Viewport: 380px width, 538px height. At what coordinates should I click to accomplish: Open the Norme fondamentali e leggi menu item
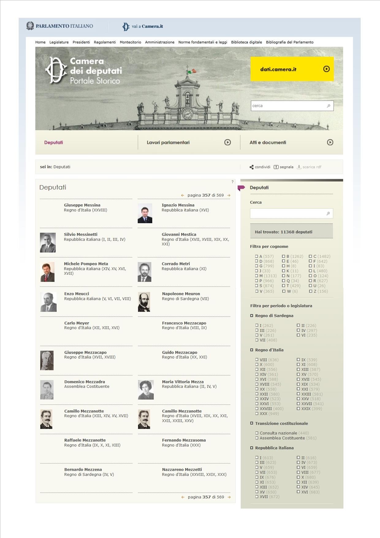click(x=203, y=42)
